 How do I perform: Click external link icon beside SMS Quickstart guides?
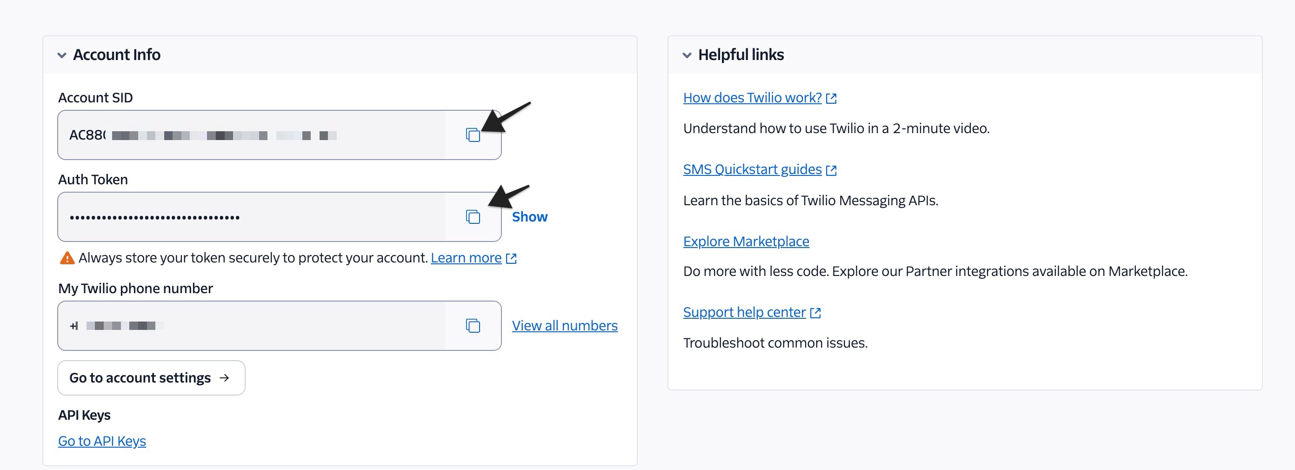tap(831, 170)
